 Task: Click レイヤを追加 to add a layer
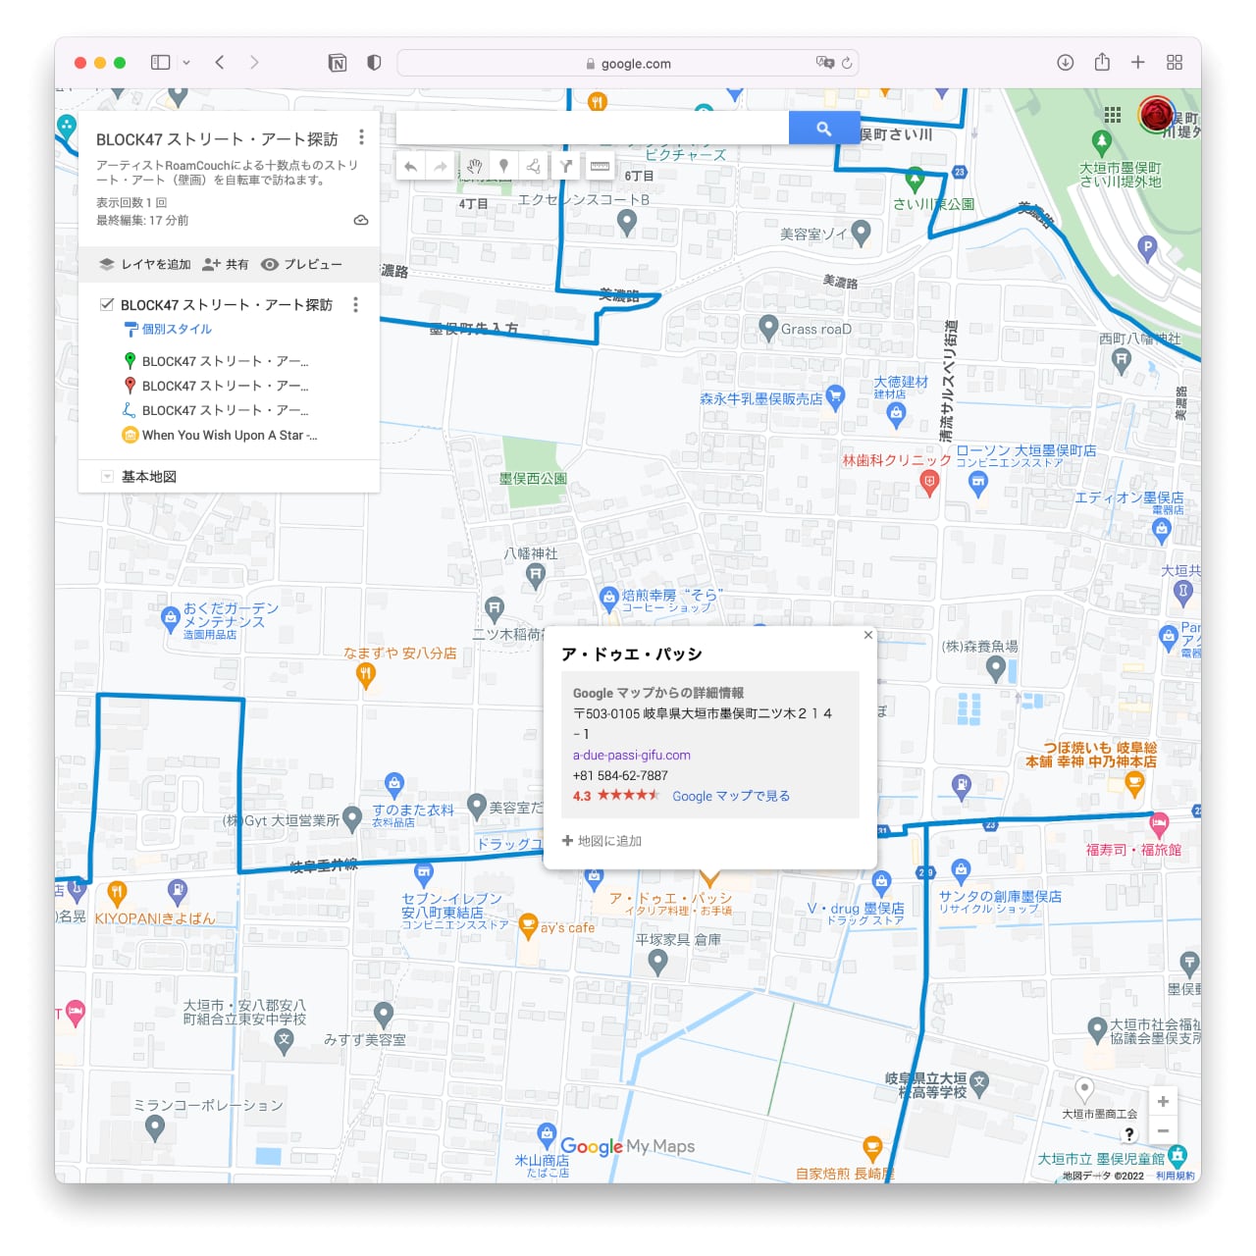145,265
